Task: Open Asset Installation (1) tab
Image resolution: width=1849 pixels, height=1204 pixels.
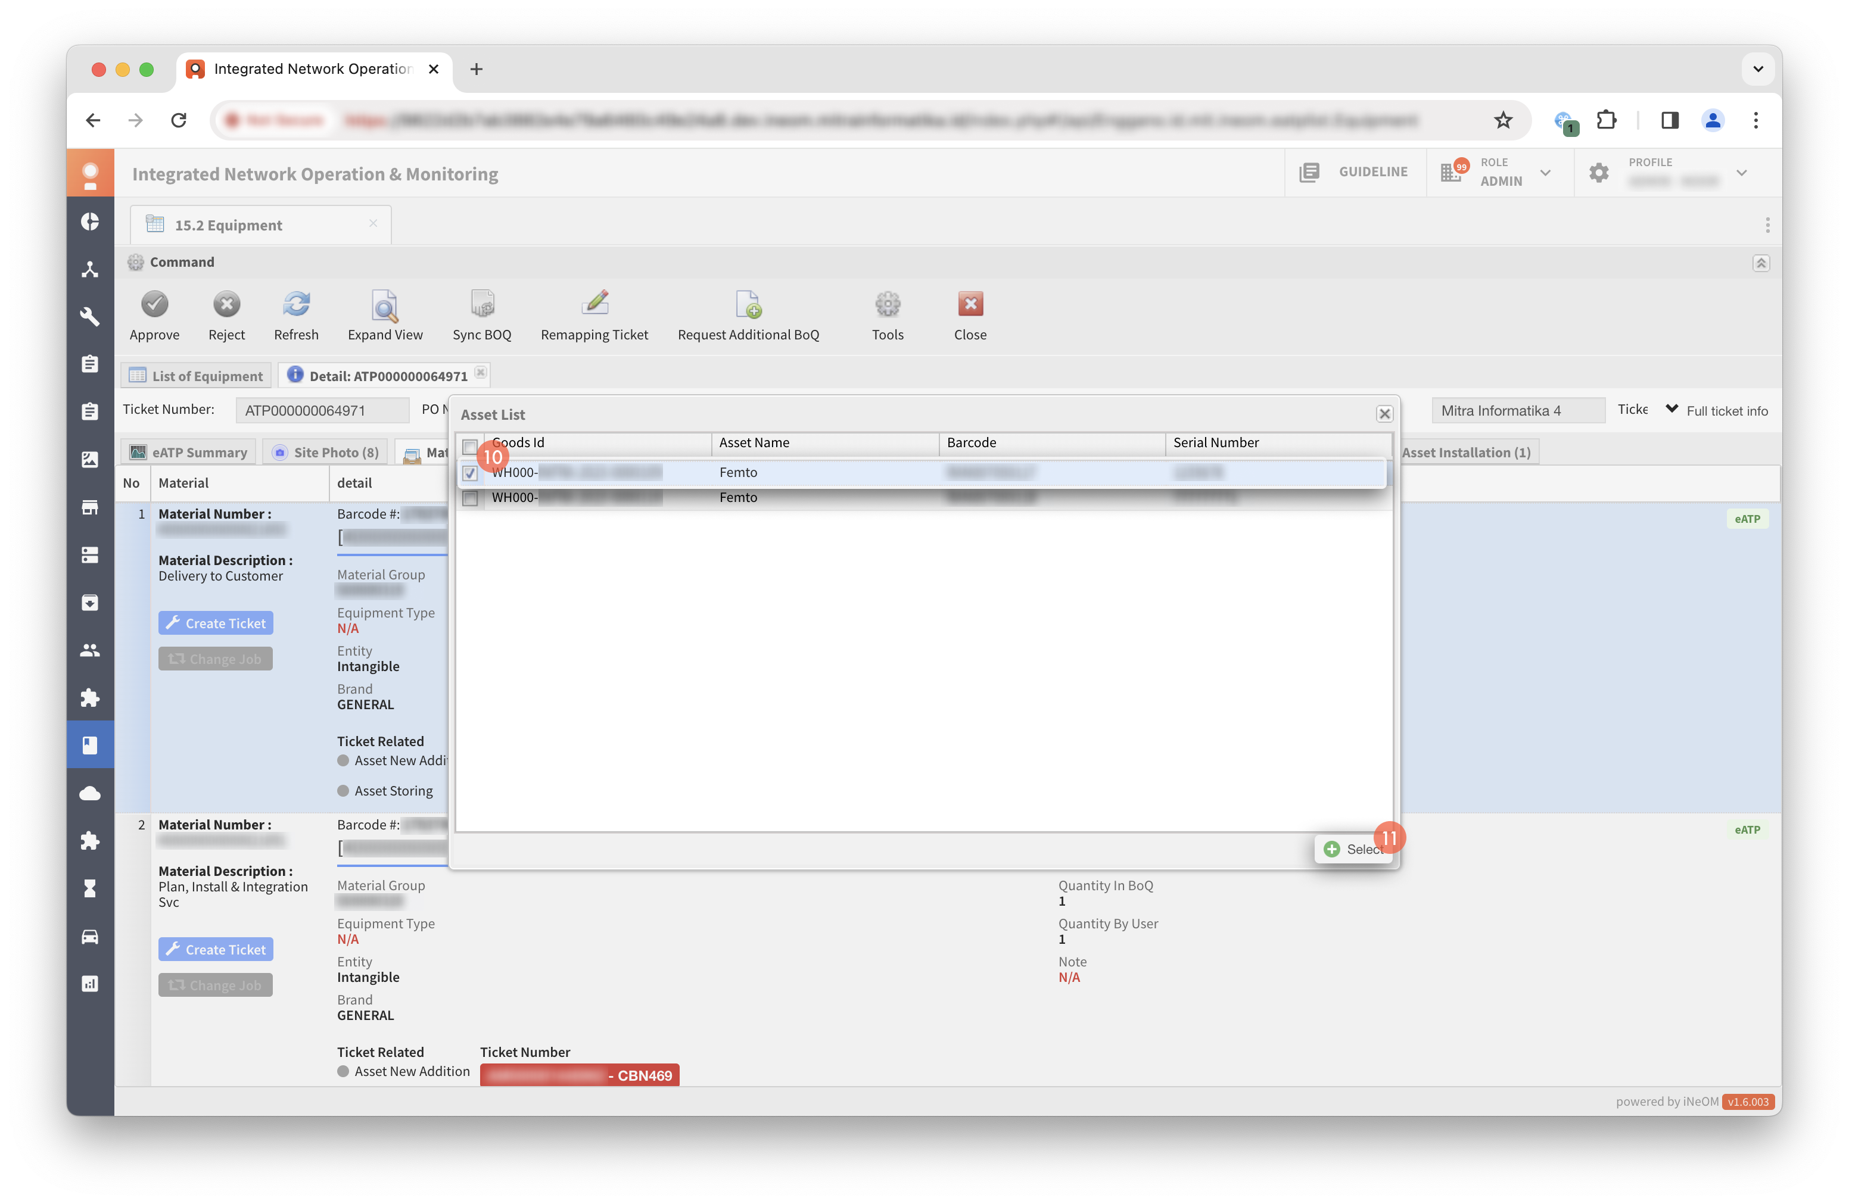Action: (x=1465, y=452)
